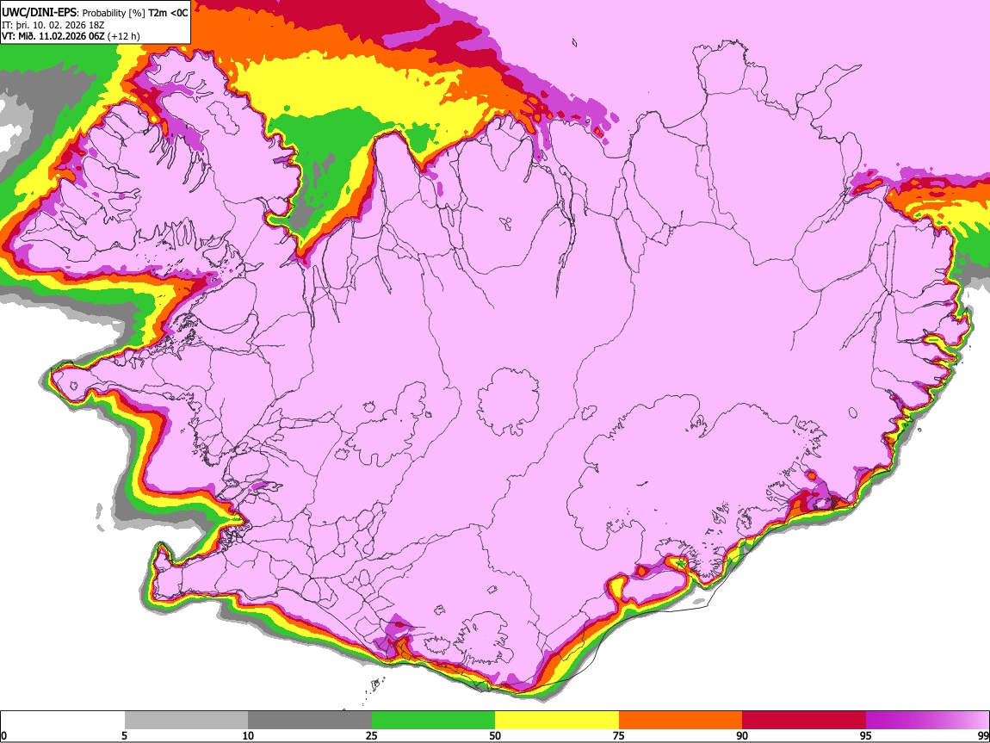The image size is (990, 743).
Task: Click the dark gray 10–25 legend segment
Action: [310, 720]
